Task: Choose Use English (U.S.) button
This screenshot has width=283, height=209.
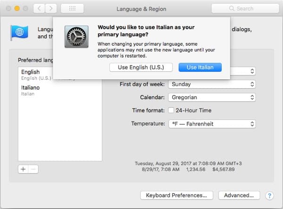Action: 141,67
